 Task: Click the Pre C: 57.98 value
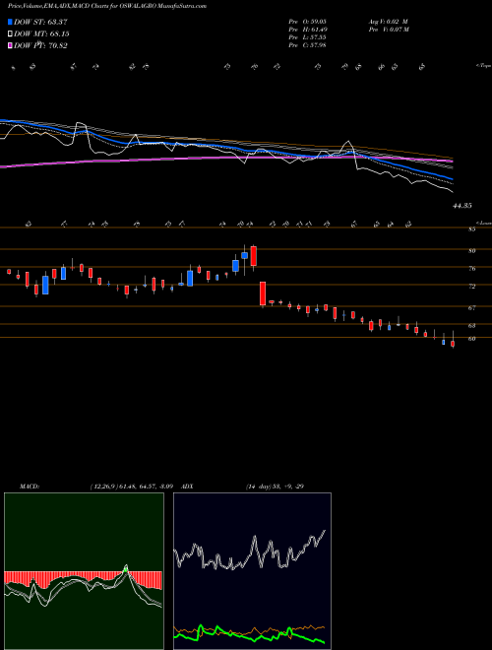(x=308, y=45)
